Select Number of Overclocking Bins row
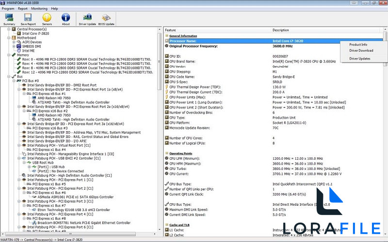Image resolution: width=388 pixels, height=242 pixels. 274,112
